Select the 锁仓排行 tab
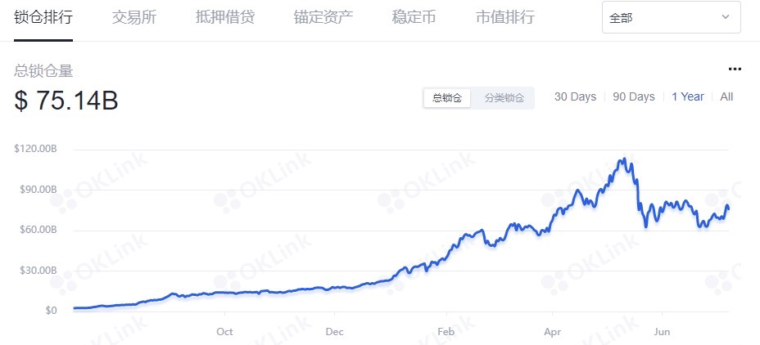This screenshot has width=760, height=345. click(x=43, y=17)
